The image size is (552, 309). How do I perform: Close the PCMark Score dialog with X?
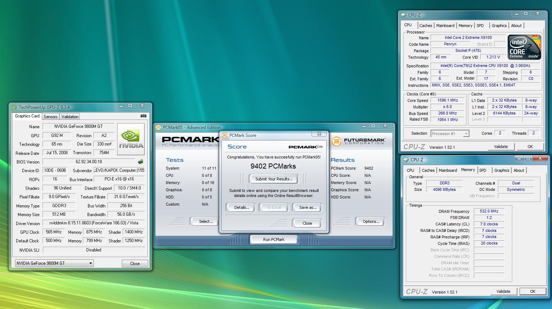point(319,134)
